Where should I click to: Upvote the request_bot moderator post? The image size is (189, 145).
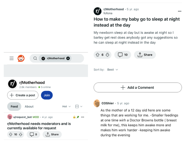point(11,135)
